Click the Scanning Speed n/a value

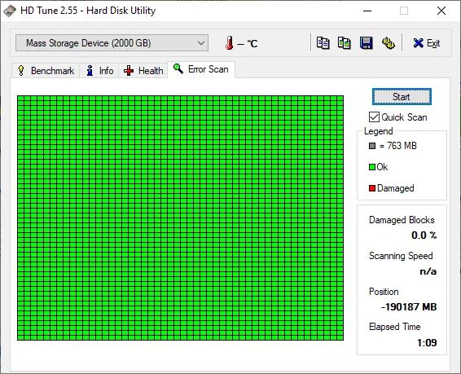click(428, 271)
